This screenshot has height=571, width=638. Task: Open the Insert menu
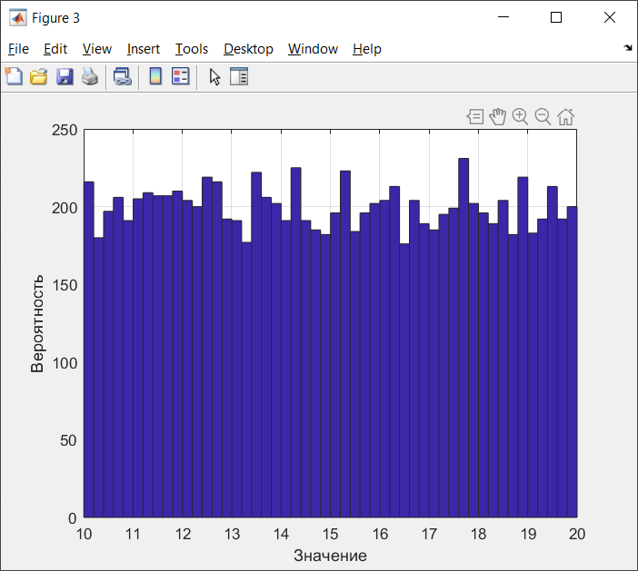click(144, 49)
